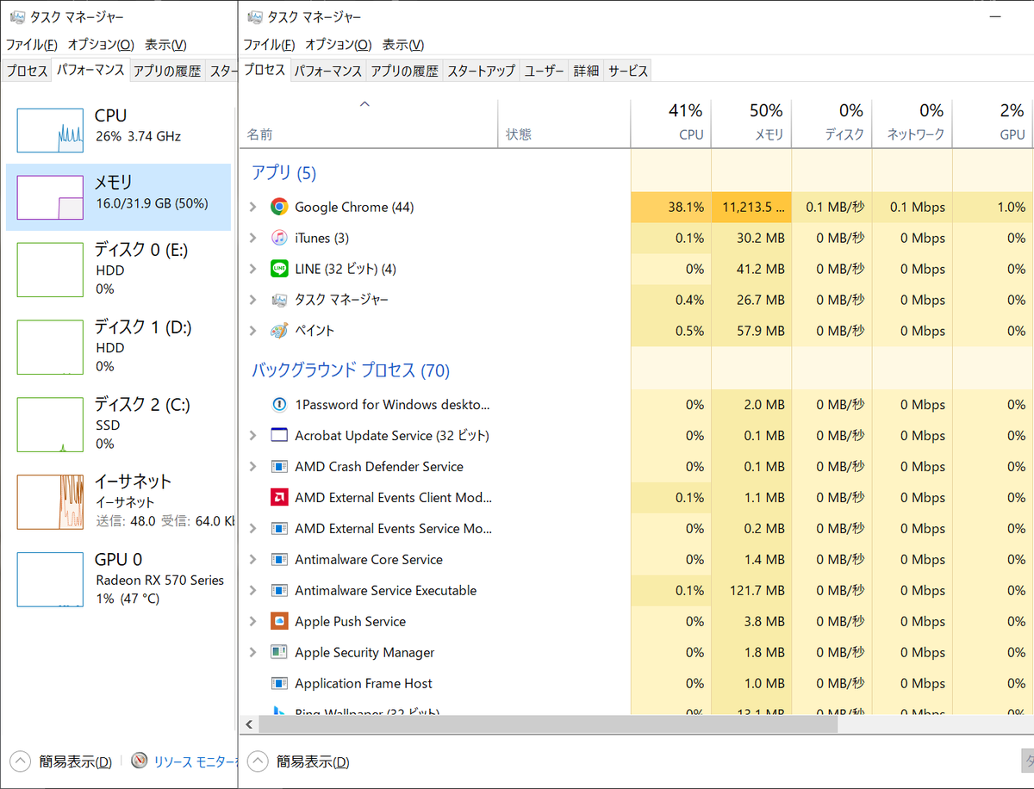Select the メモリ performance item

[x=118, y=197]
